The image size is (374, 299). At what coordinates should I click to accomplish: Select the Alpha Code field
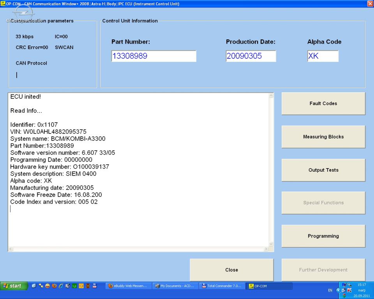pyautogui.click(x=323, y=56)
